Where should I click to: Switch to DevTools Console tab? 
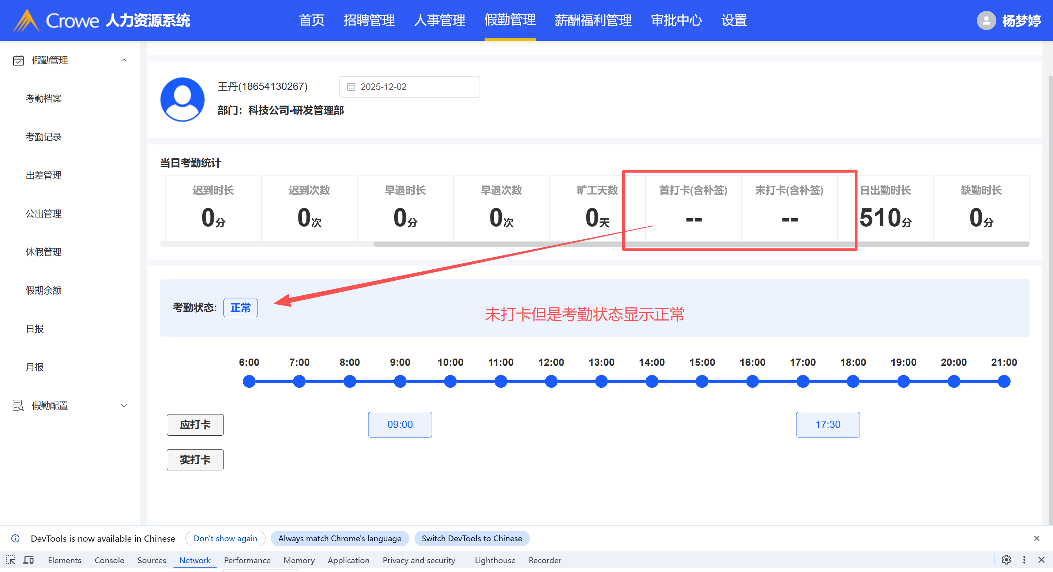[109, 560]
